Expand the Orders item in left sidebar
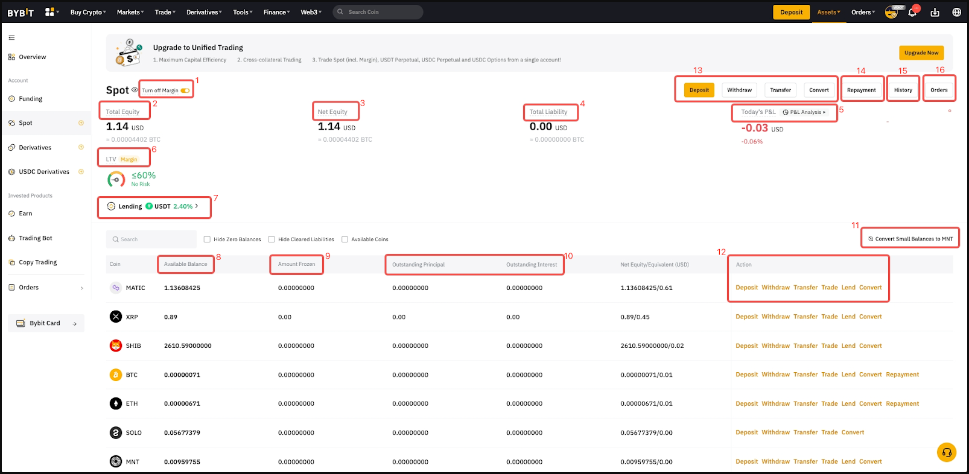This screenshot has height=474, width=969. click(x=45, y=288)
